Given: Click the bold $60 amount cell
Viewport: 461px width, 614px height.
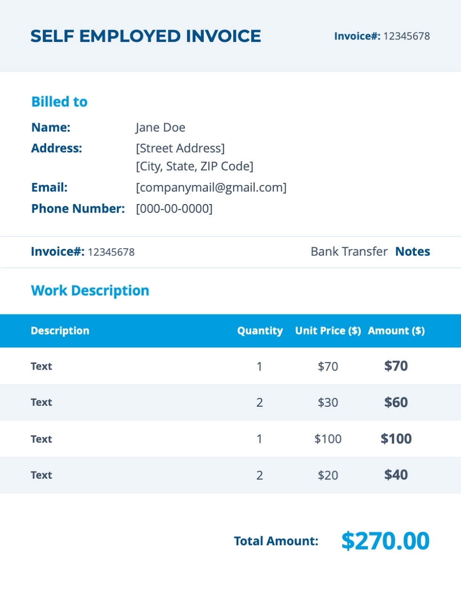Looking at the screenshot, I should pos(396,402).
